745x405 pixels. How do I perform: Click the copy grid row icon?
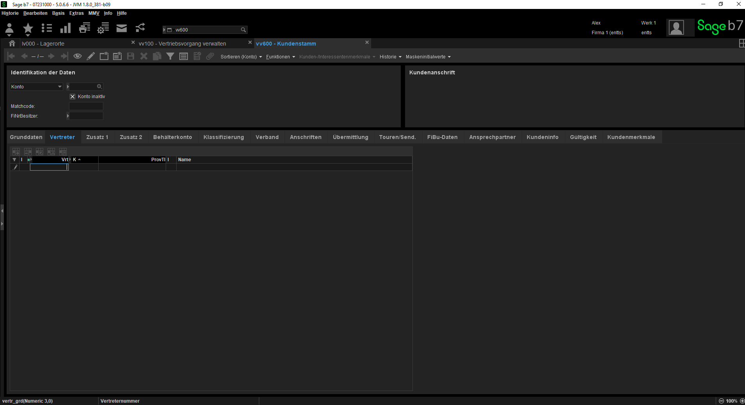[39, 151]
